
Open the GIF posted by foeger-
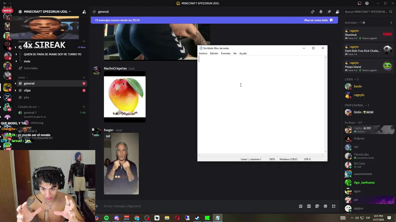121,164
